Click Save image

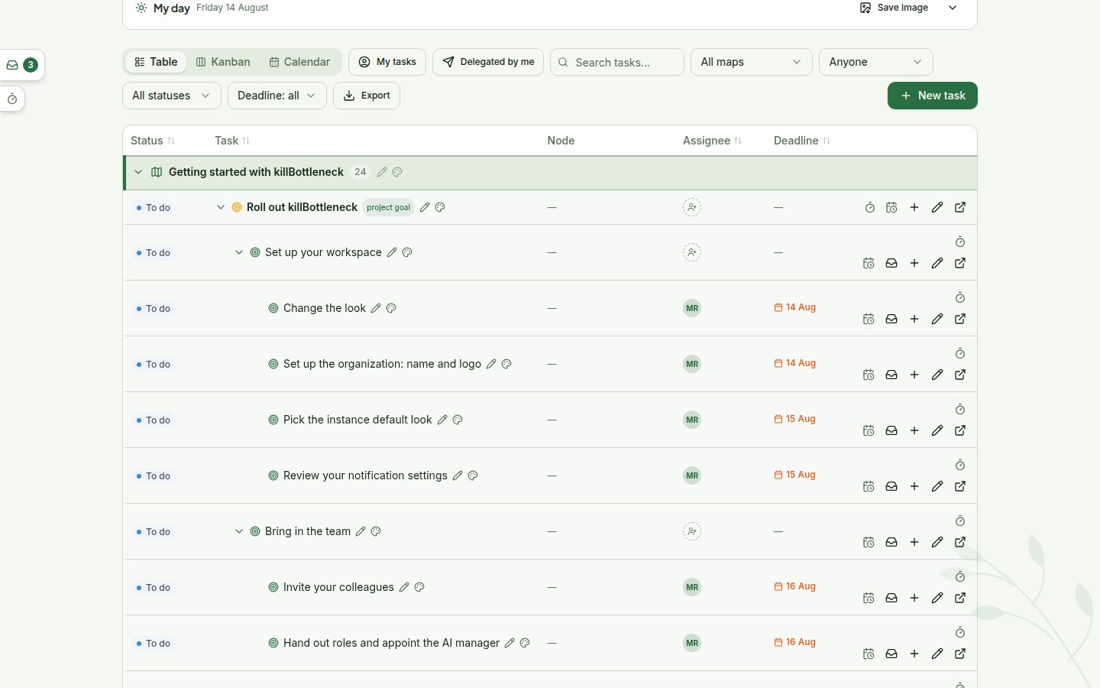[x=894, y=8]
